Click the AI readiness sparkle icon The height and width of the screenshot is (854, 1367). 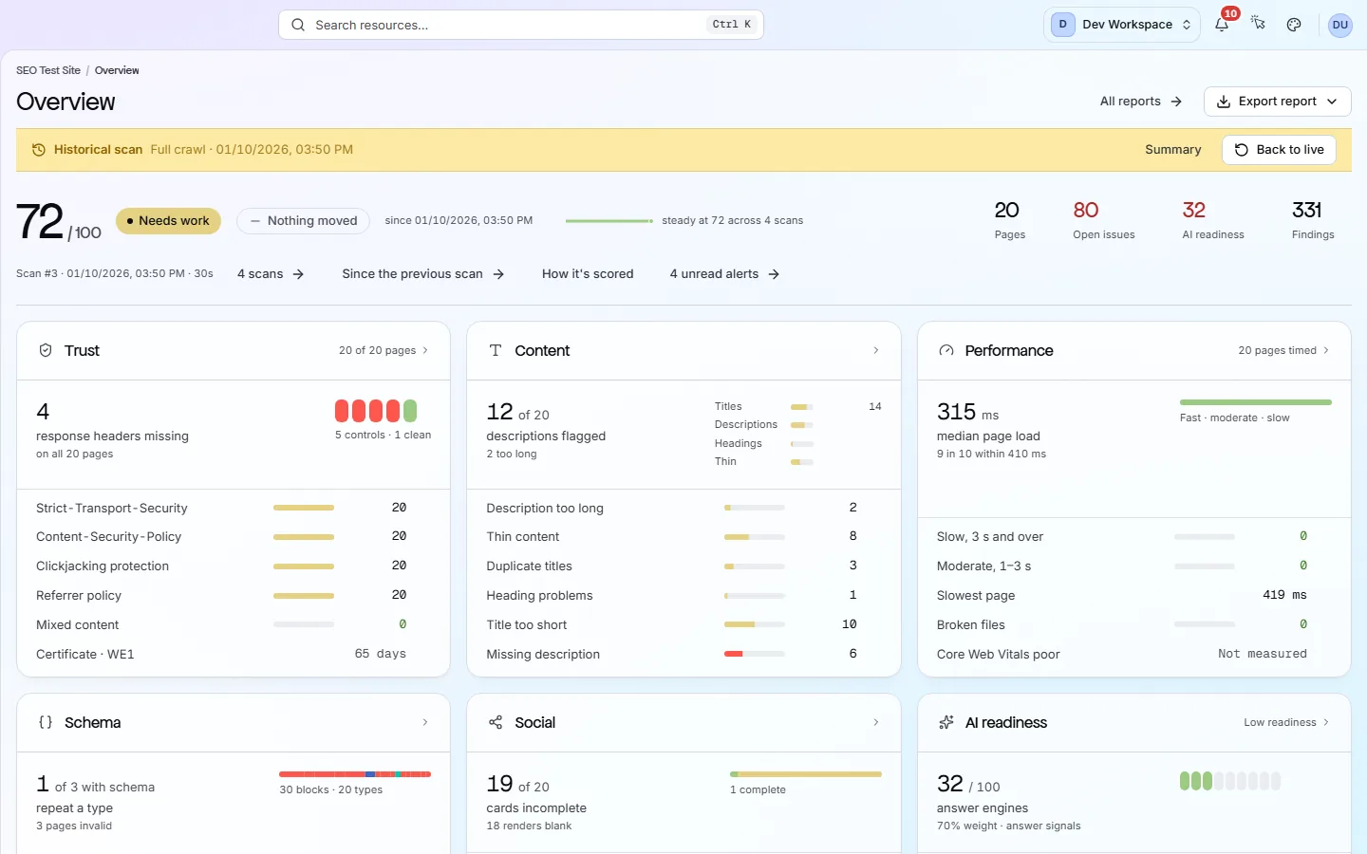pos(946,722)
